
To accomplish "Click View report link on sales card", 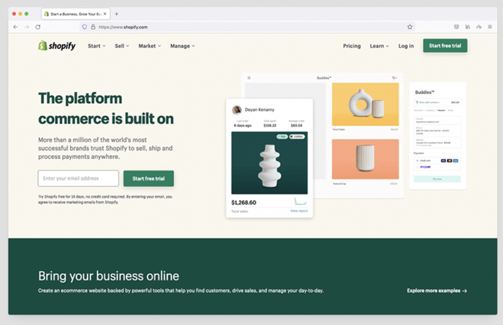I will pos(299,211).
